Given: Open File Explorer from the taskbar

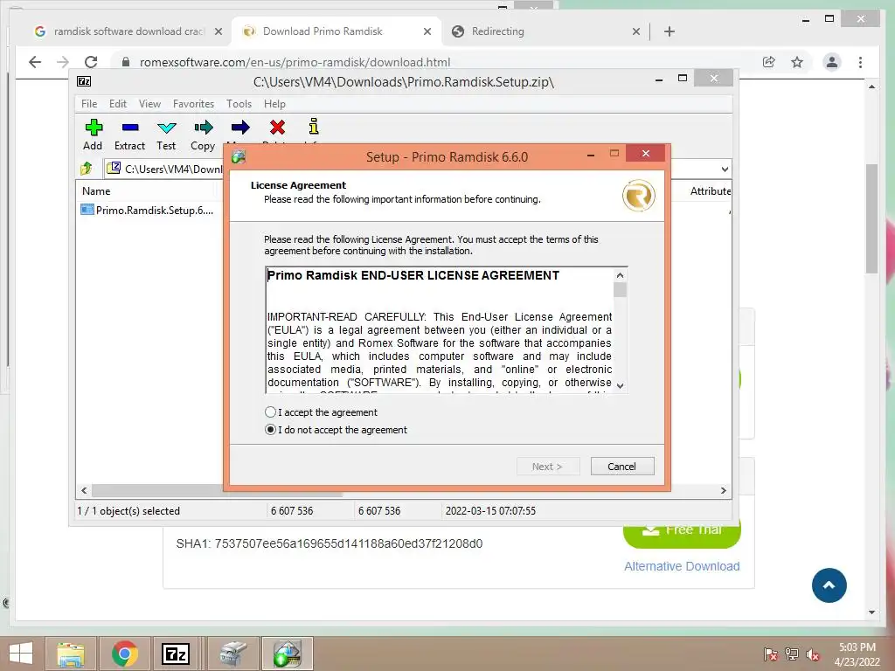Looking at the screenshot, I should point(70,654).
